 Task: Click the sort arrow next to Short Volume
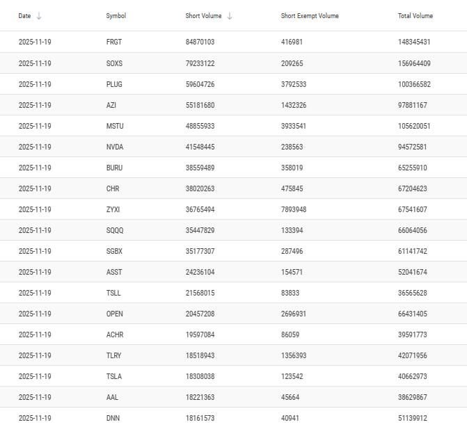[x=230, y=16]
